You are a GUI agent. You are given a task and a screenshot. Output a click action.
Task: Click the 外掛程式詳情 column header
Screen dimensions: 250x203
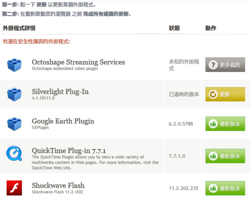[19, 28]
